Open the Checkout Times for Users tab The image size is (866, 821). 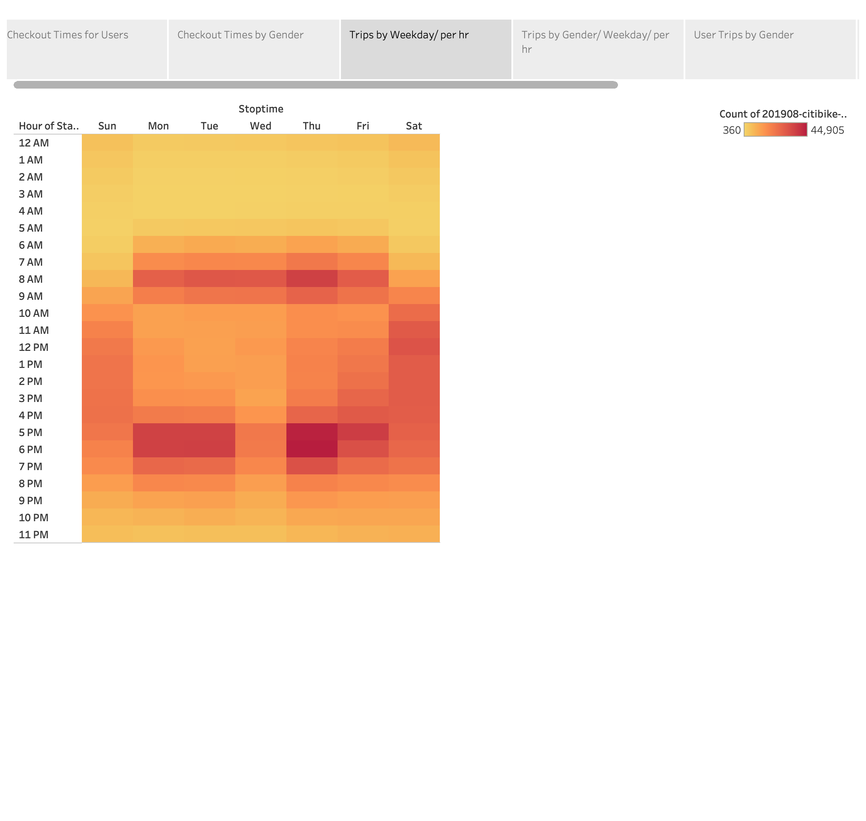tap(87, 49)
